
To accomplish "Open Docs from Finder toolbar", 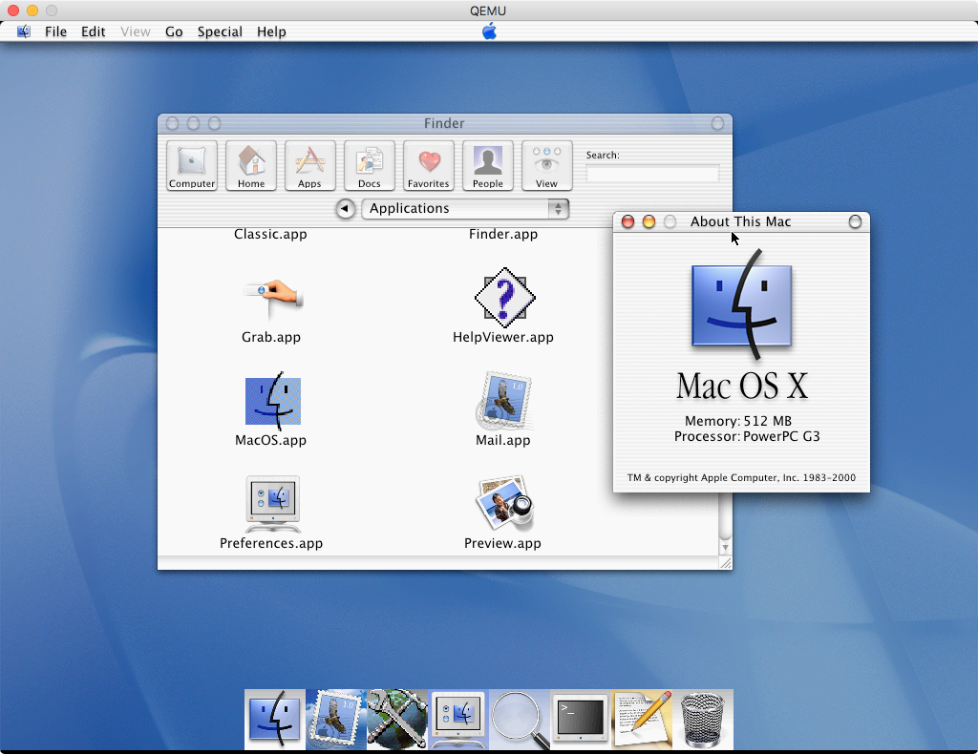I will pos(370,165).
